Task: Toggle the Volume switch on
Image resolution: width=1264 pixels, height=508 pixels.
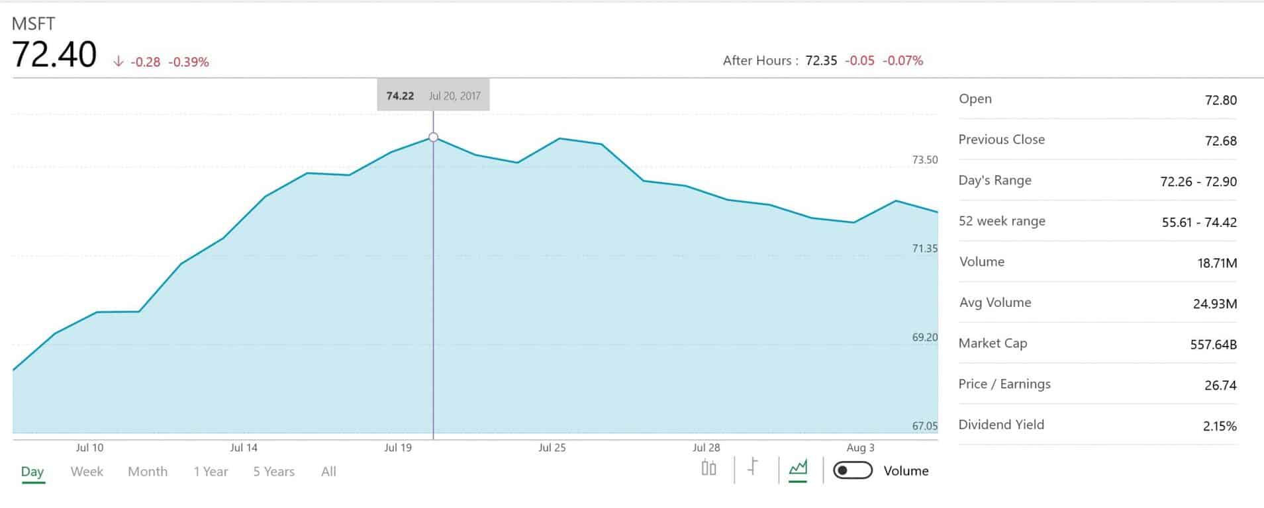Action: [x=852, y=471]
